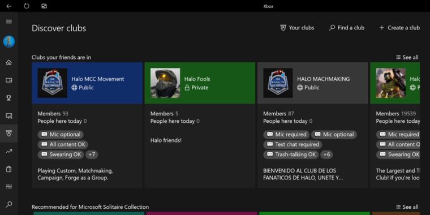Open the user profile avatar

[x=9, y=42]
